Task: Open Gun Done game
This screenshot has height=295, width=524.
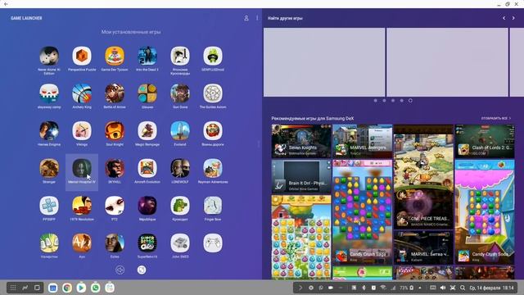Action: (x=180, y=93)
